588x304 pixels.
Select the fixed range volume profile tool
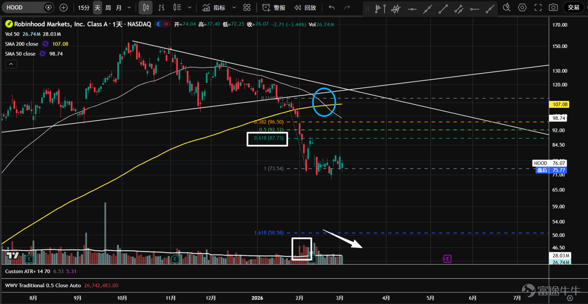(380, 9)
